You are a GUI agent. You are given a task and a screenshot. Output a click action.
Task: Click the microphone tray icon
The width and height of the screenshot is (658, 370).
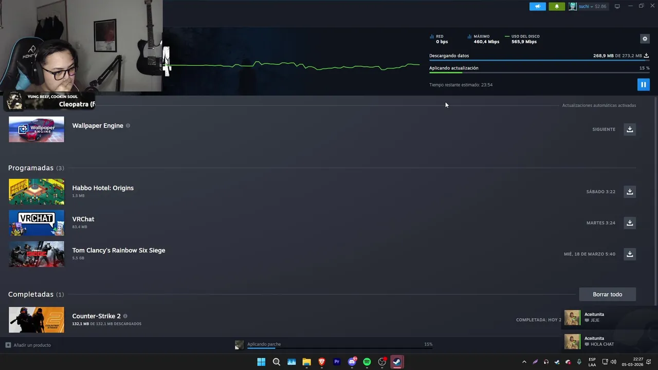579,362
